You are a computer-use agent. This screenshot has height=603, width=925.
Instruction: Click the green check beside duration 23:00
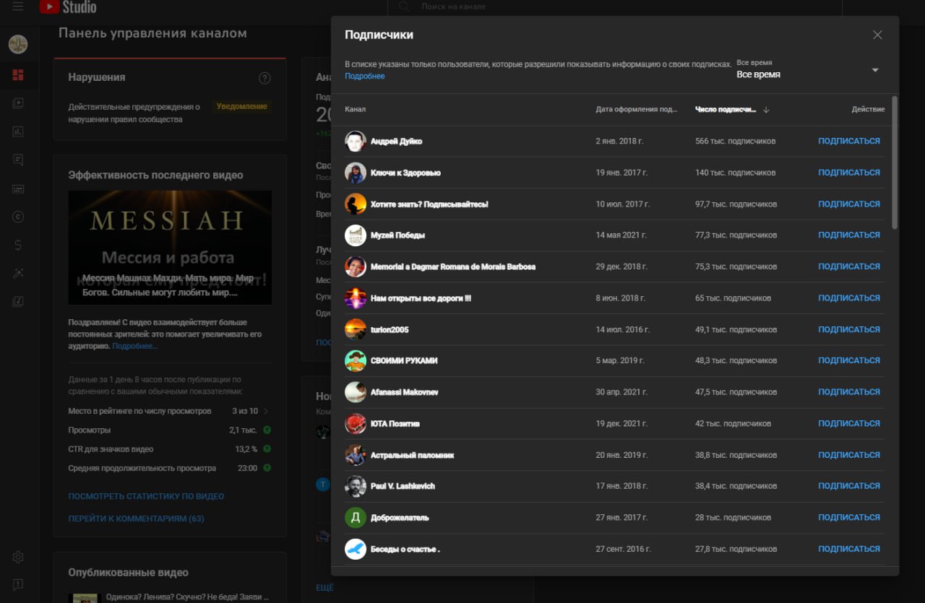coord(267,468)
